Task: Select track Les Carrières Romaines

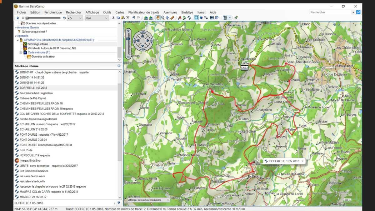Action: (34, 171)
